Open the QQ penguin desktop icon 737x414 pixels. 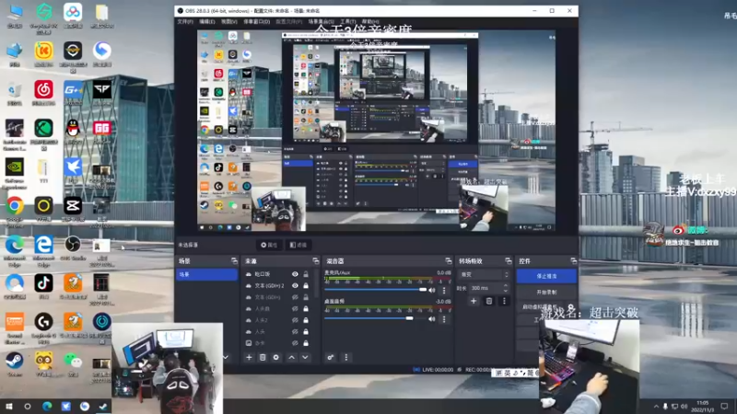[73, 128]
